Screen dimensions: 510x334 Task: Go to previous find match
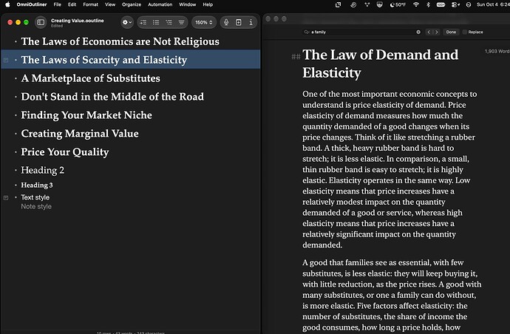tap(429, 32)
